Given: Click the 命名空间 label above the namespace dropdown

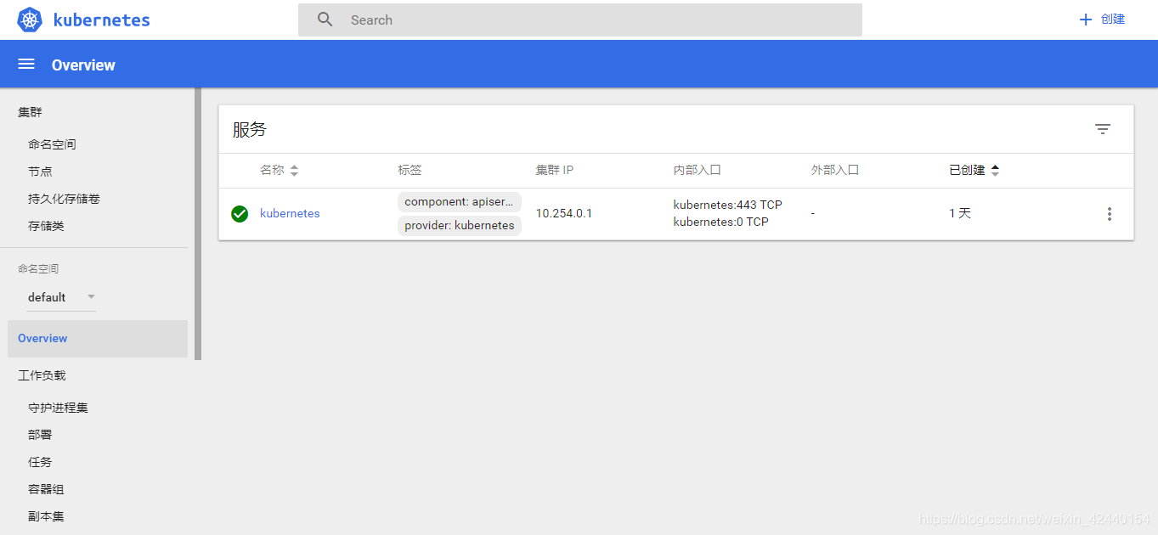Looking at the screenshot, I should coord(38,268).
